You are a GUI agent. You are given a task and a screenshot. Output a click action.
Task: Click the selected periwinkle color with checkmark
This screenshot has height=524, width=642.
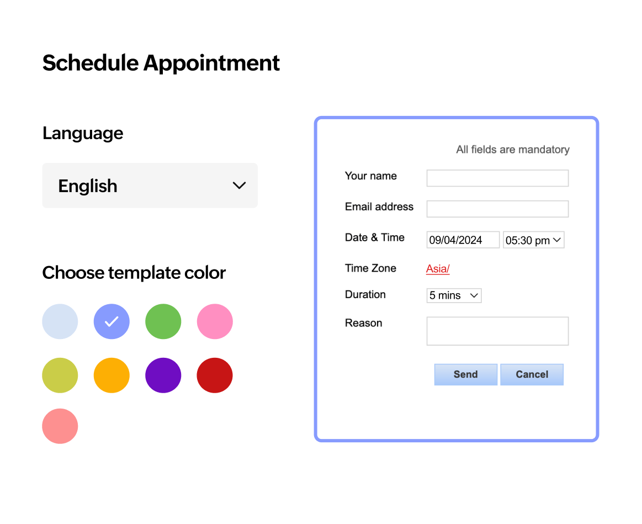pos(112,321)
